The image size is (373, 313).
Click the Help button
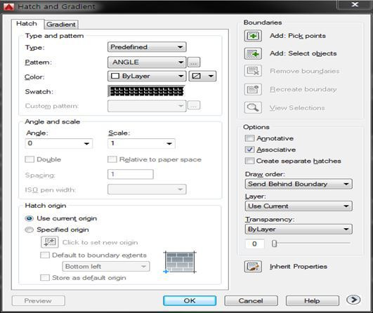[312, 300]
